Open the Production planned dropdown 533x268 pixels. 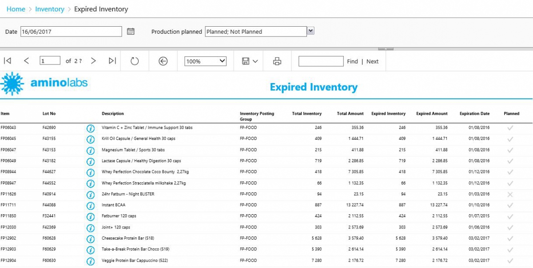tap(310, 31)
